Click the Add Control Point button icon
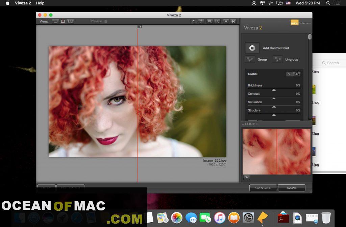Screen dimensions: 346x227 click(x=252, y=48)
